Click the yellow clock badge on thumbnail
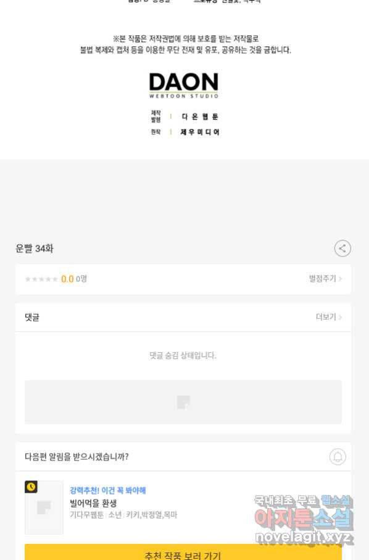 tap(31, 487)
